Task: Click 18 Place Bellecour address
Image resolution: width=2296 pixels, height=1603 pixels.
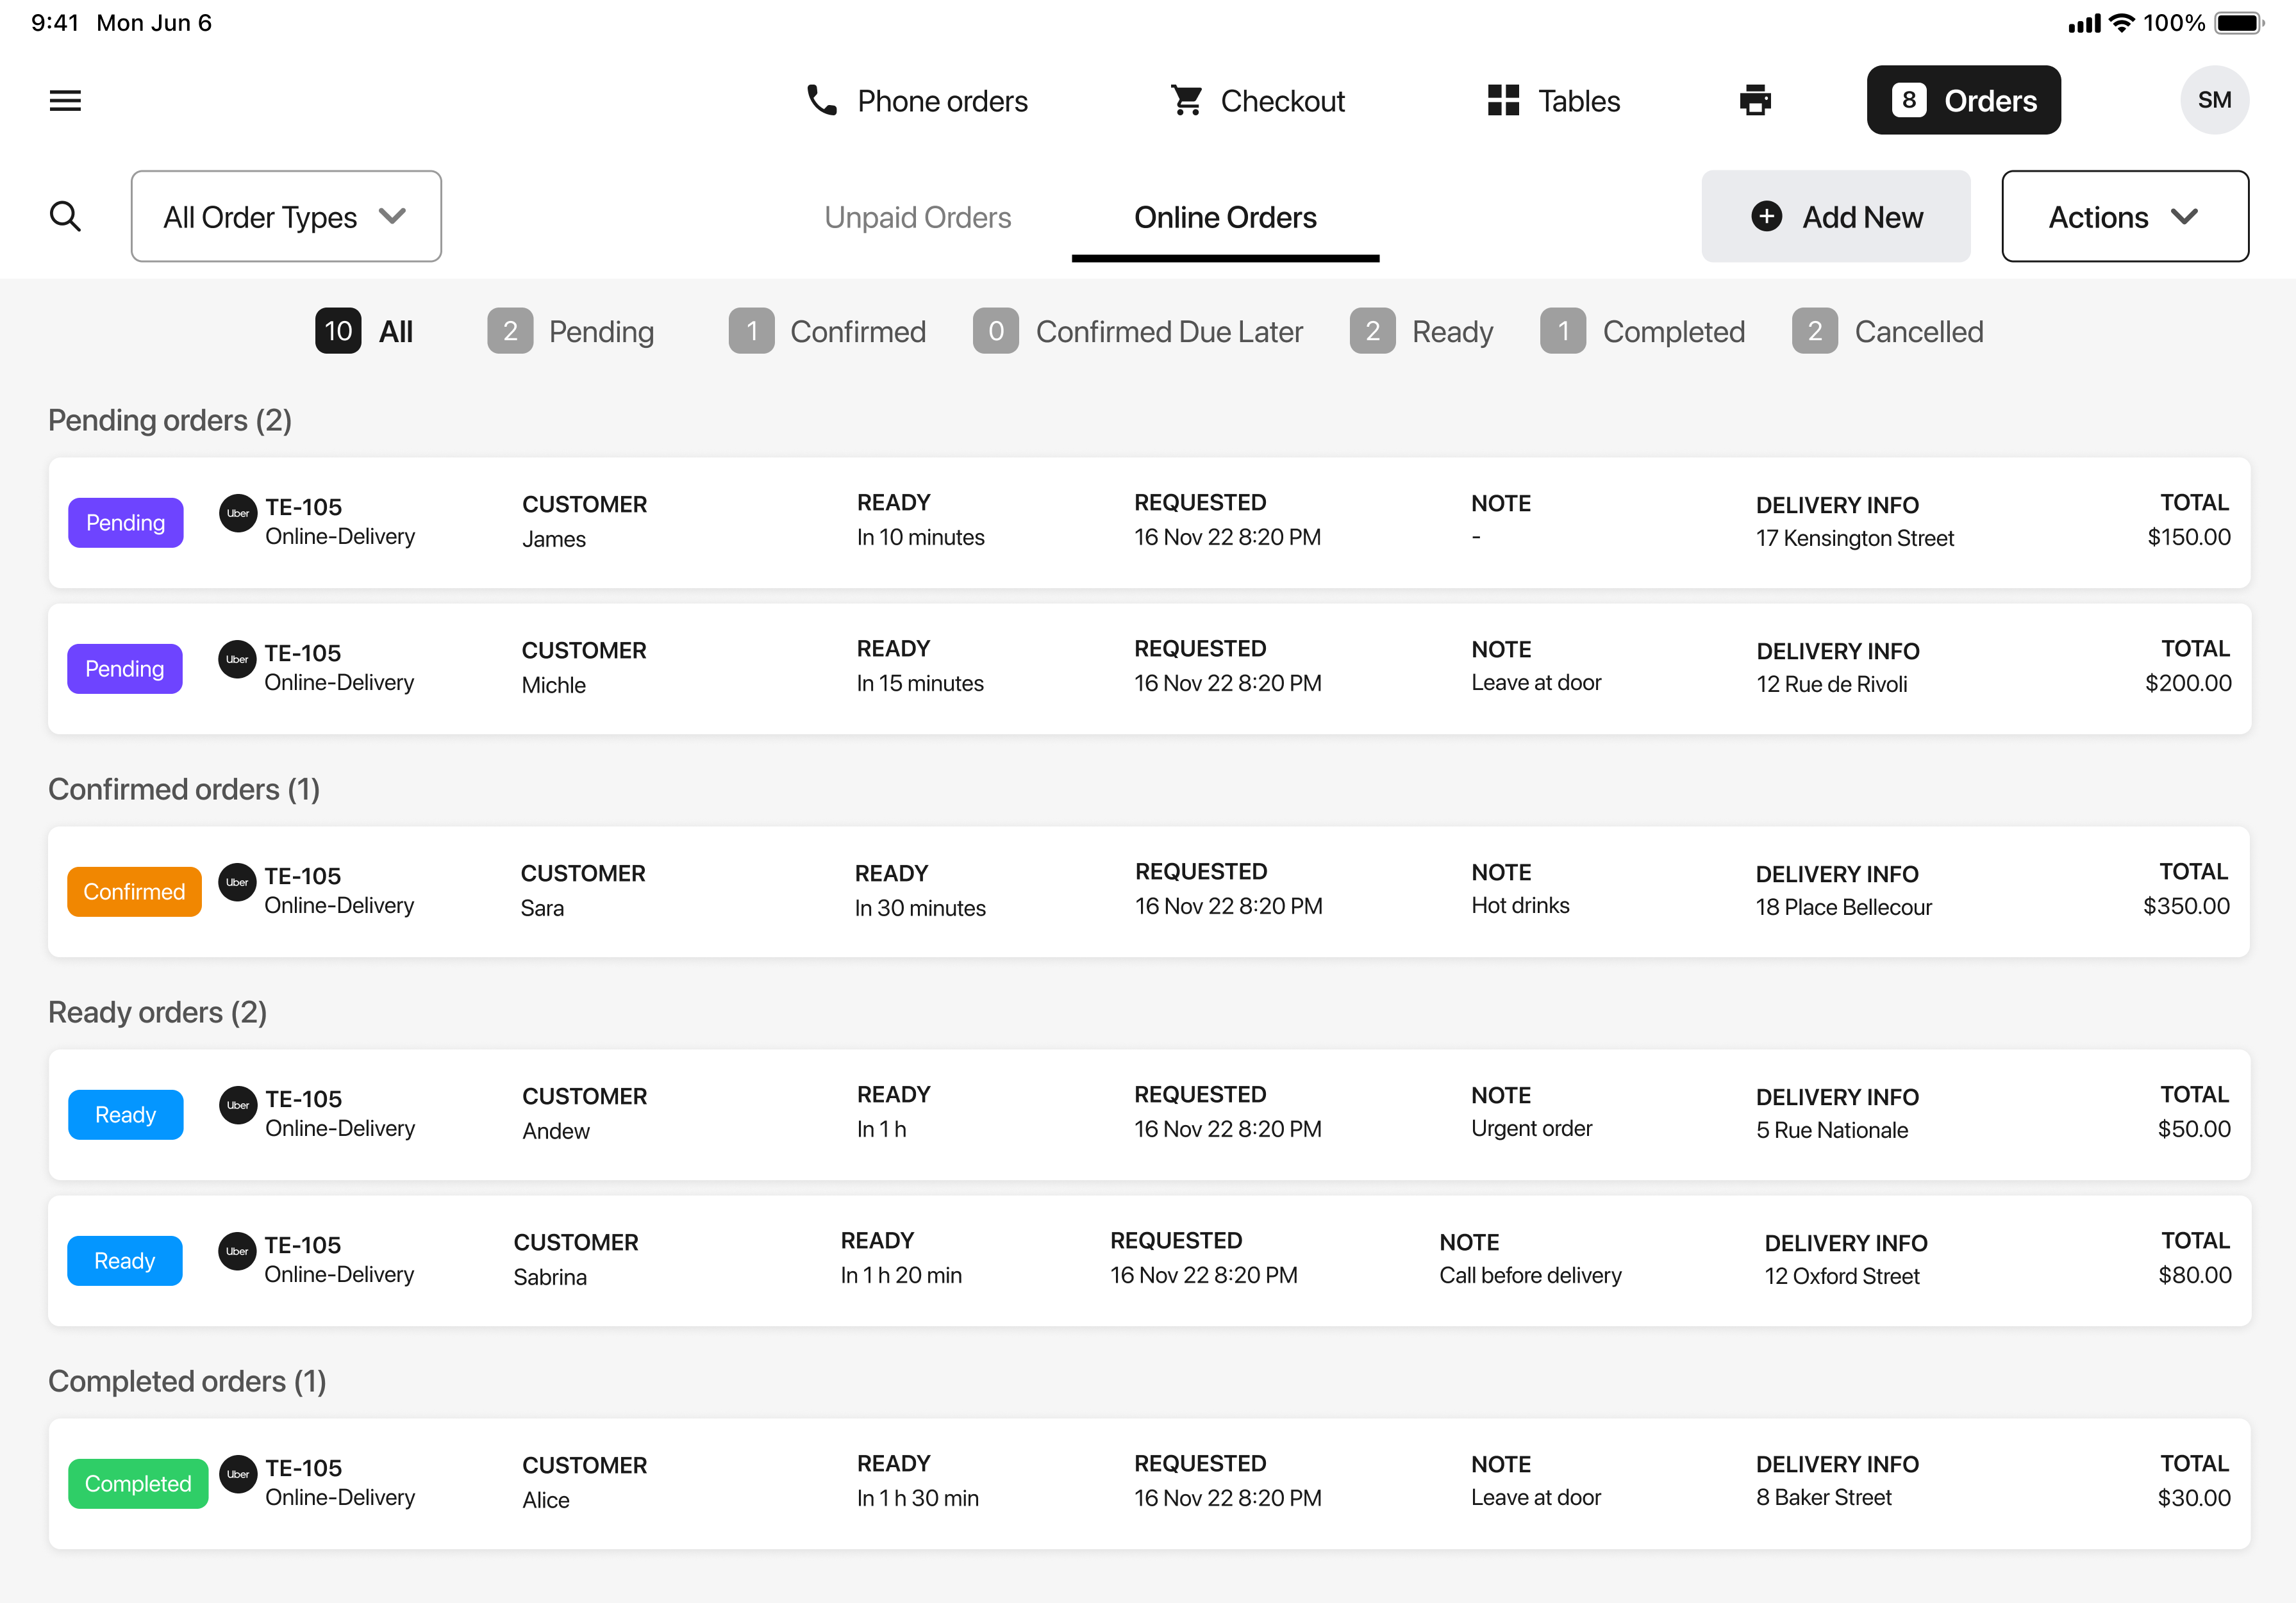Action: pyautogui.click(x=1844, y=907)
